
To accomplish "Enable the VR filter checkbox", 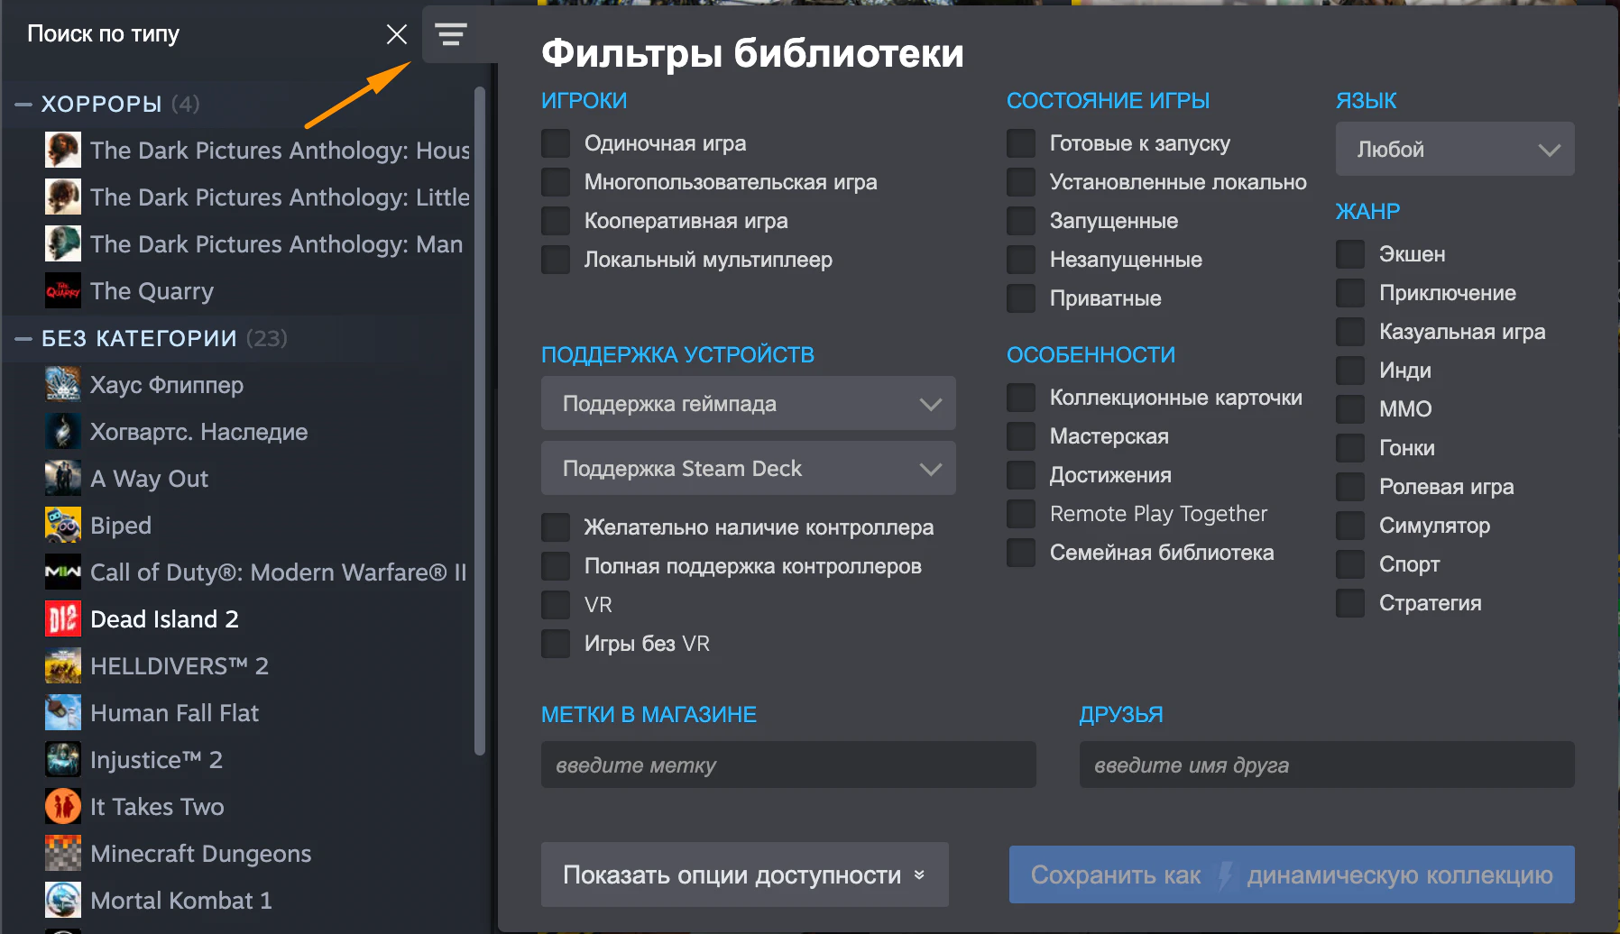I will 556,605.
